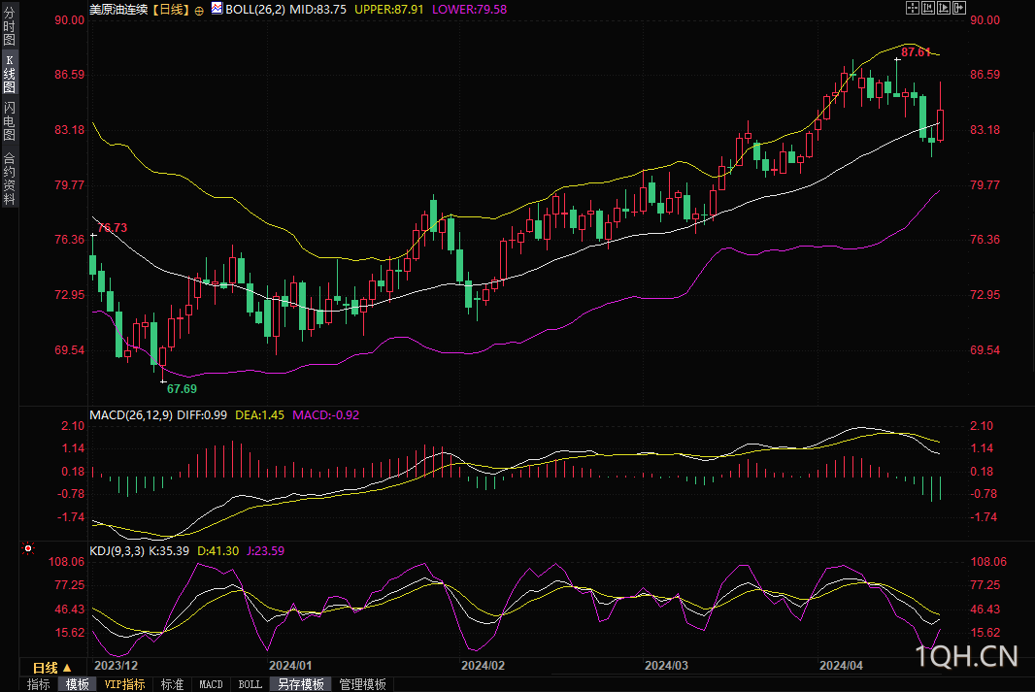Click the chart play-forward icon at top right
1035x692 pixels.
(x=944, y=8)
